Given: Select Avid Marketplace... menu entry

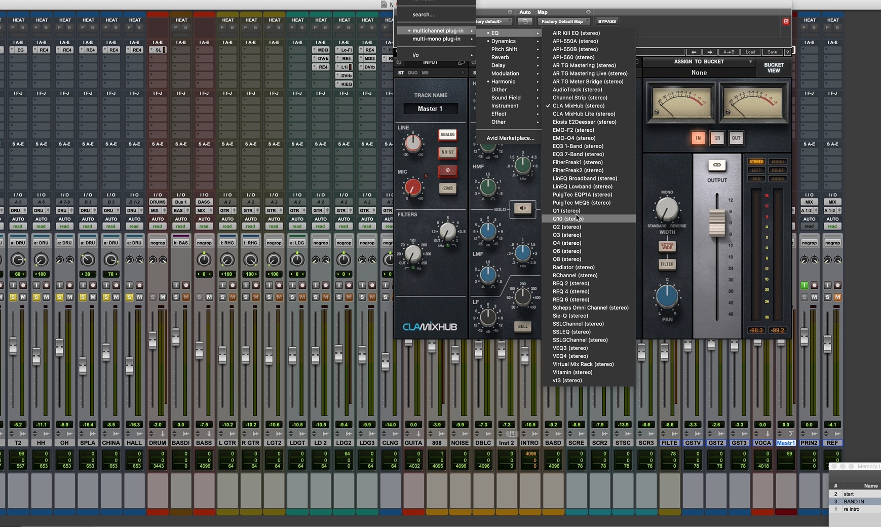Looking at the screenshot, I should [510, 138].
